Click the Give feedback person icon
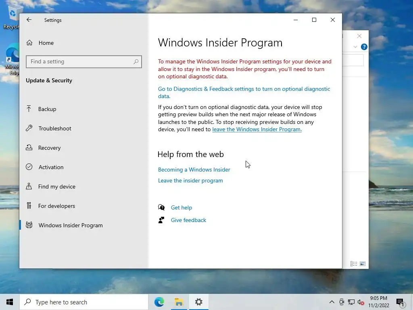The width and height of the screenshot is (413, 310). [x=161, y=220]
